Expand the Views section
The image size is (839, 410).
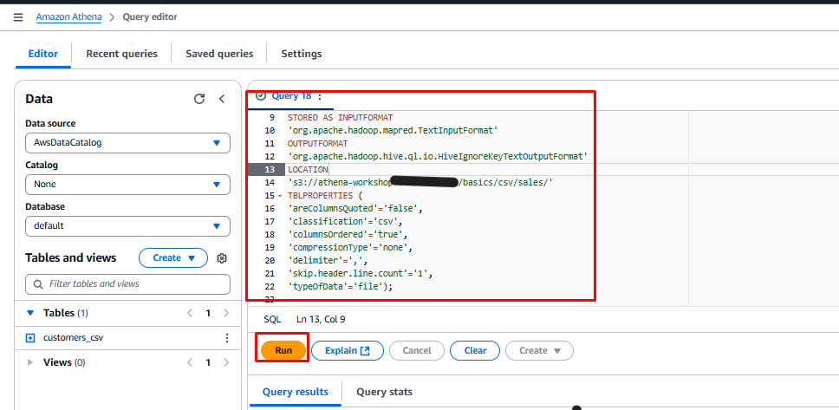(x=30, y=362)
